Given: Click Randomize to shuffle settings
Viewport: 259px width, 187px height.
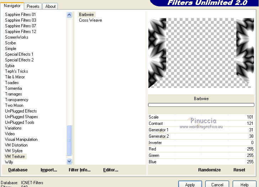Looking at the screenshot, I should click(x=209, y=170).
